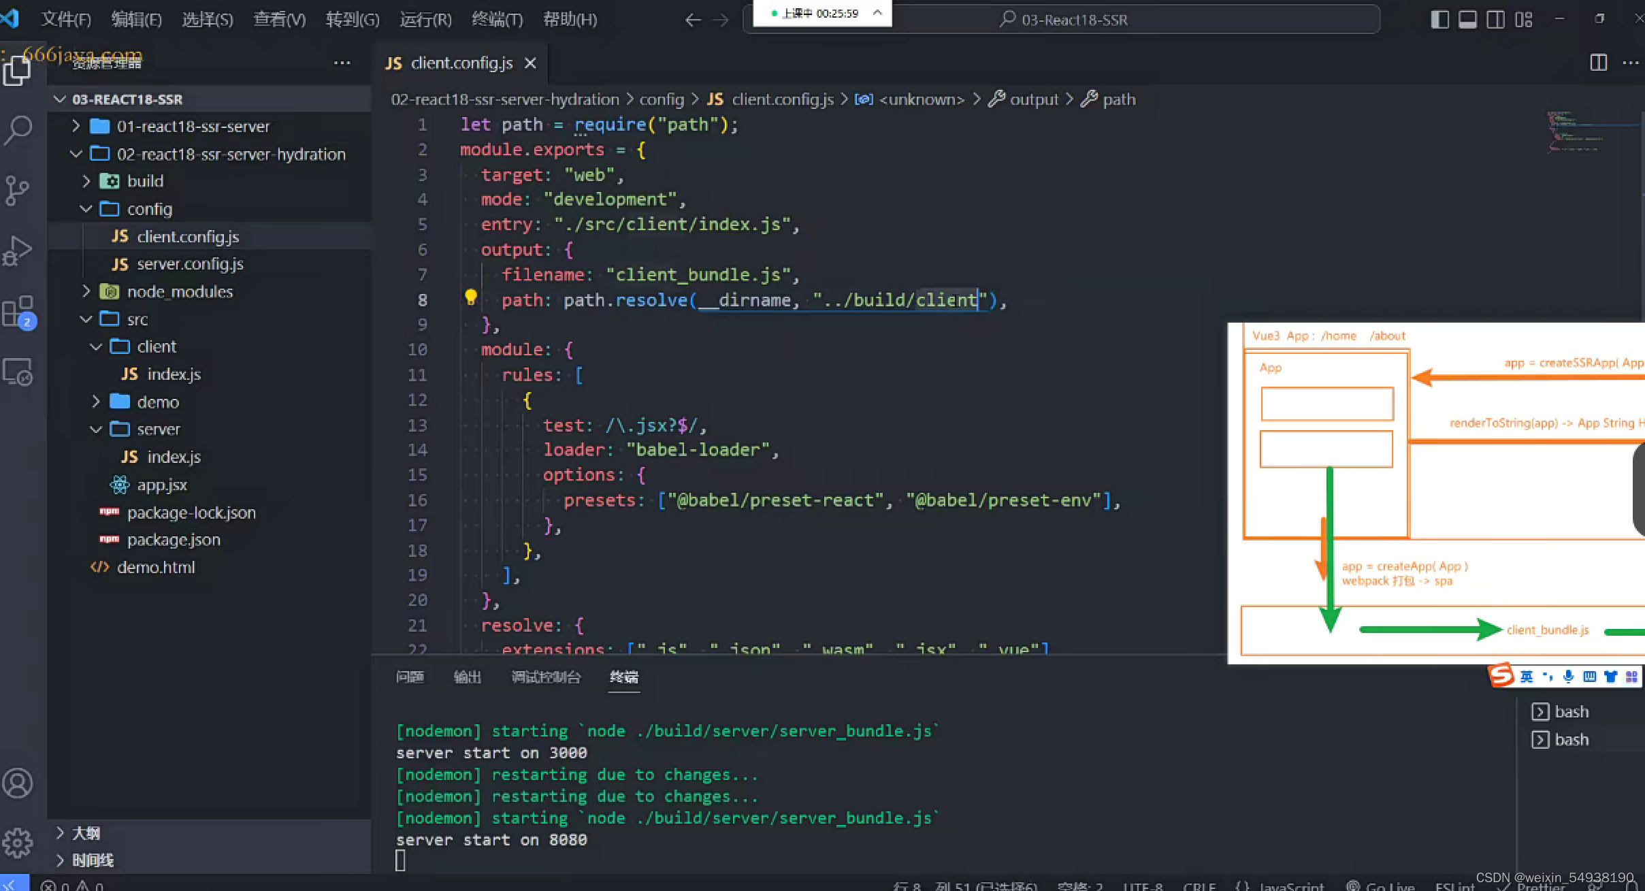The width and height of the screenshot is (1645, 891).
Task: Open Manage settings gear
Action: [18, 843]
